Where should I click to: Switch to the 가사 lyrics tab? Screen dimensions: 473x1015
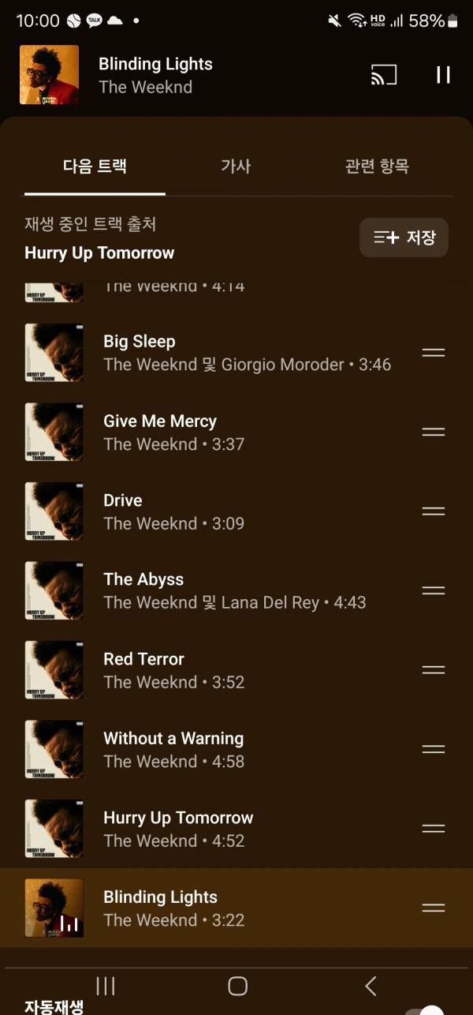[236, 166]
